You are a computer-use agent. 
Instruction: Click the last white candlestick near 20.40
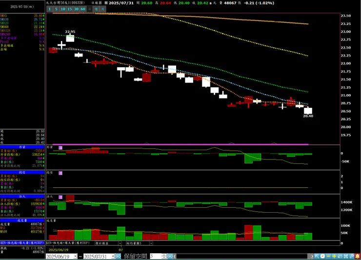pos(308,111)
